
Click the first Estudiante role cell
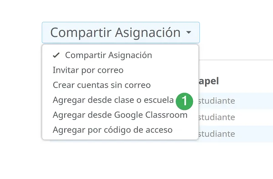[217, 101]
